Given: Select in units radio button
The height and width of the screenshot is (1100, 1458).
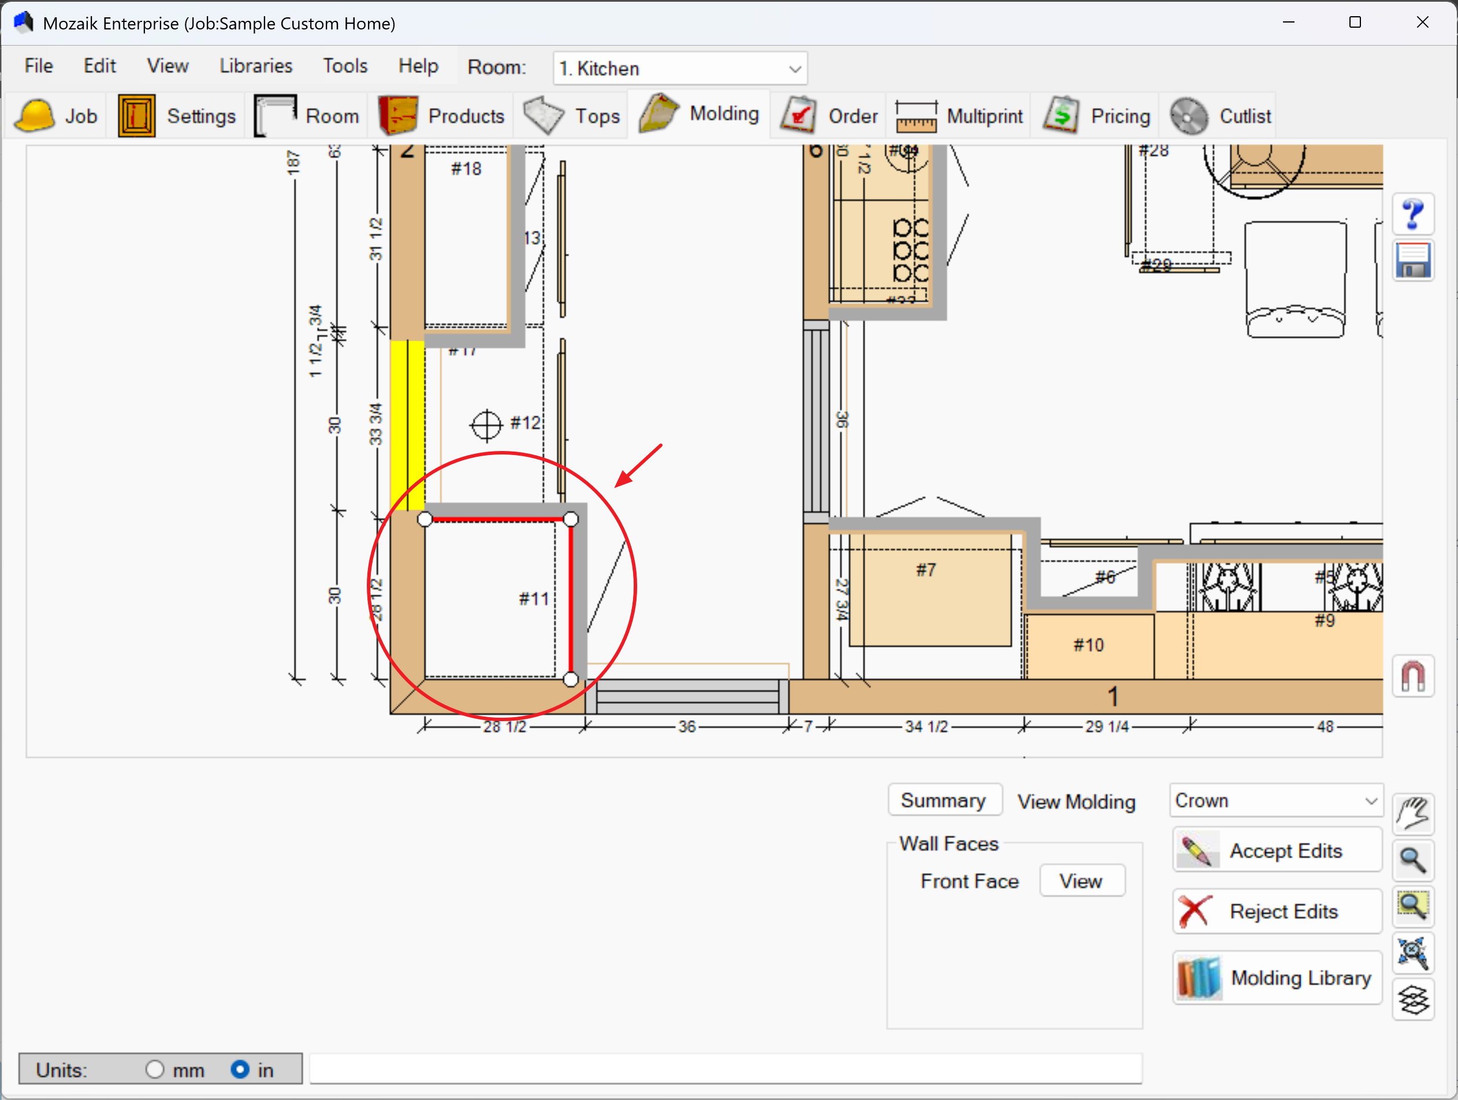Looking at the screenshot, I should click(240, 1069).
